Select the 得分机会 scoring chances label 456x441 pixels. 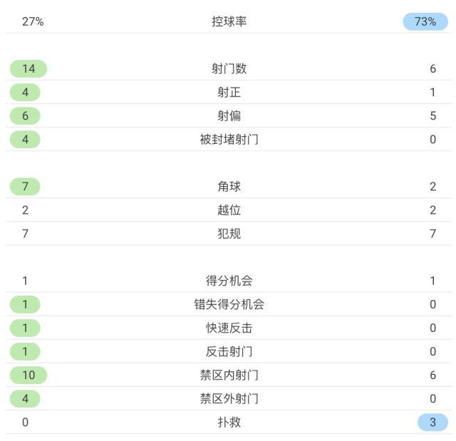coord(229,281)
